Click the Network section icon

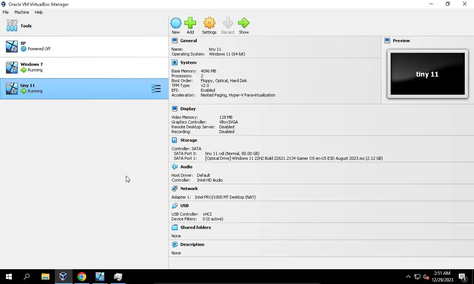click(174, 189)
